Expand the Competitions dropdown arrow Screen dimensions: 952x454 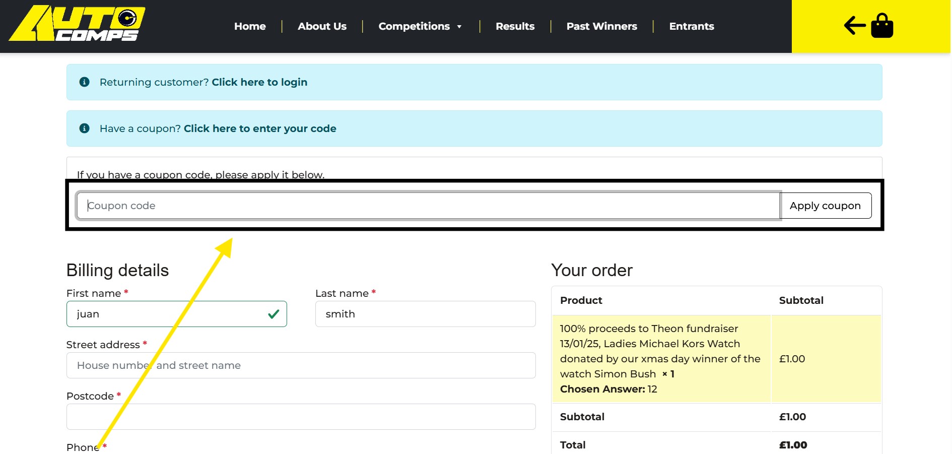pos(459,27)
